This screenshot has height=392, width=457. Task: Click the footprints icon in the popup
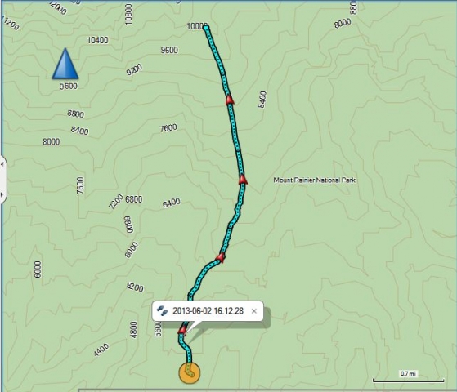[x=162, y=311]
